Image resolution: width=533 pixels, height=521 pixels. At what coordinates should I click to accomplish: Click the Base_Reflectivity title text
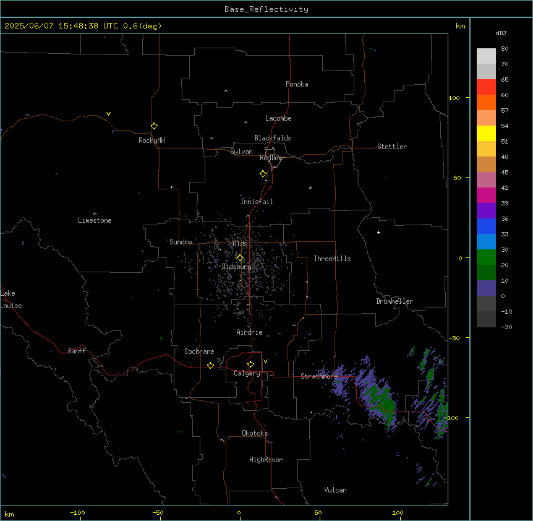(x=266, y=9)
